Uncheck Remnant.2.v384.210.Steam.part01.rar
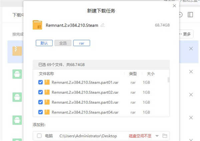This screenshot has width=200, height=141. coord(41,83)
